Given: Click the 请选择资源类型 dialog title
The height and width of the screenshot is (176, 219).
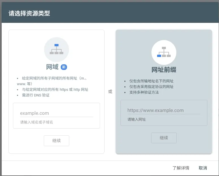Looking at the screenshot, I should click(29, 13).
